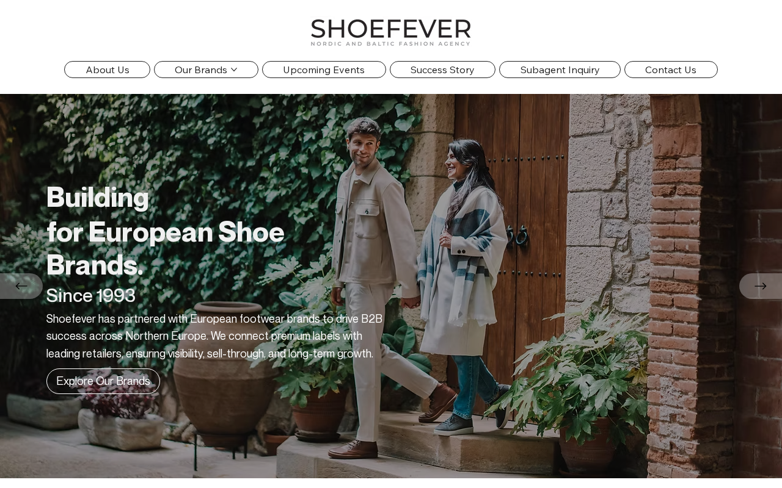Go to Upcoming Events

324,70
